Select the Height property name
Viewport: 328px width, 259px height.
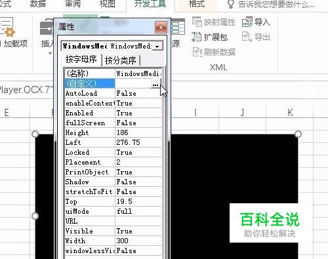(x=90, y=132)
